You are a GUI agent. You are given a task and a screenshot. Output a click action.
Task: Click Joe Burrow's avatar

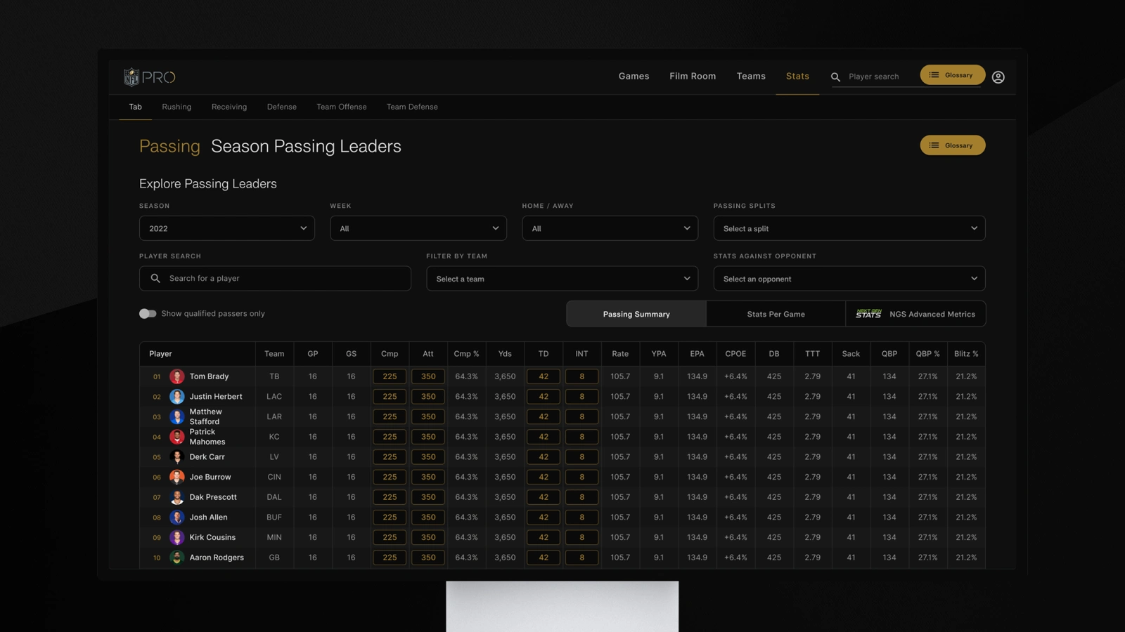point(177,477)
